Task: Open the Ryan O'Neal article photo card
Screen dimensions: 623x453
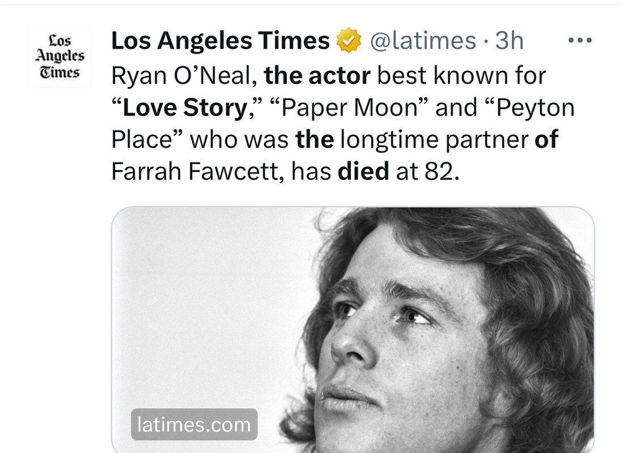Action: click(x=353, y=330)
